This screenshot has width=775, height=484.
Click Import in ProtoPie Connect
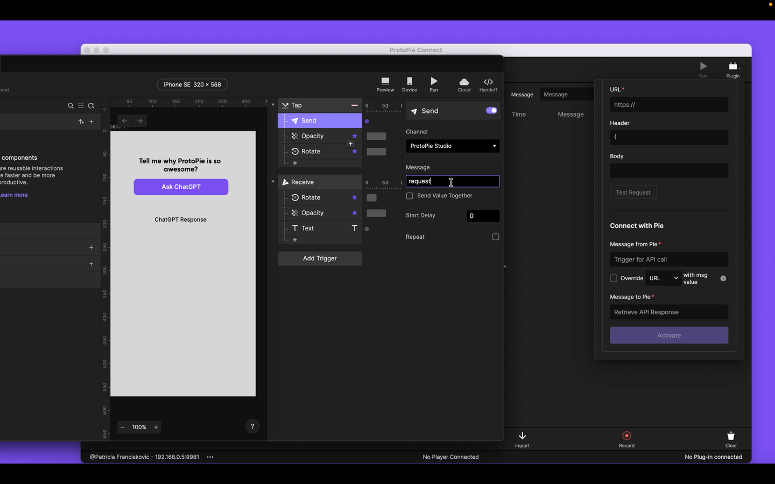point(522,439)
